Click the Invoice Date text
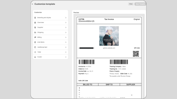This screenshot has height=99, width=177. point(86,71)
